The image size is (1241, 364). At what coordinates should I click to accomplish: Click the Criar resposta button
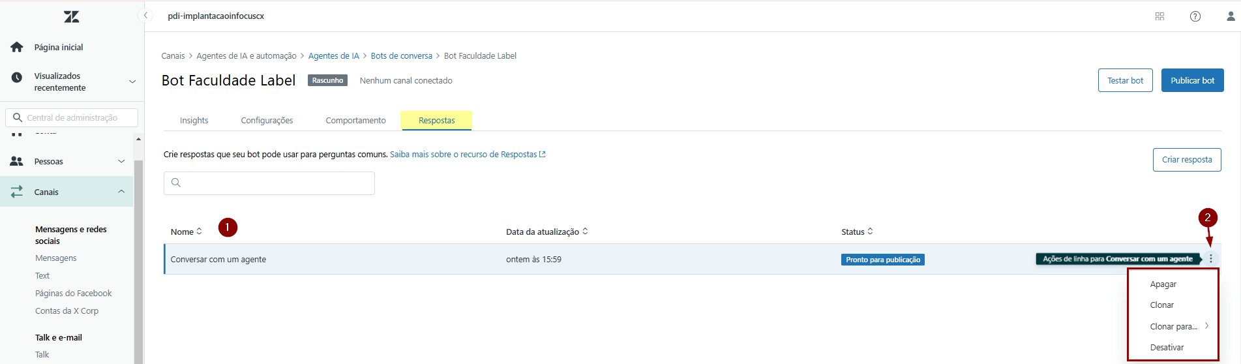click(x=1186, y=160)
